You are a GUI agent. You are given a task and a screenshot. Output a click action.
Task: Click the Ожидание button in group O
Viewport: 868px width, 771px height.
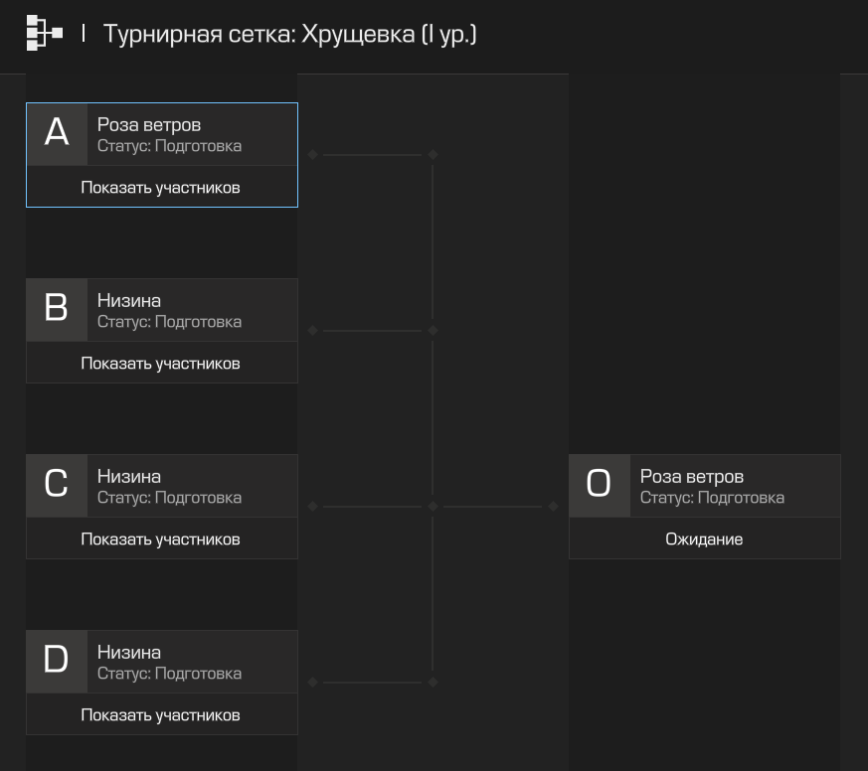coord(704,540)
